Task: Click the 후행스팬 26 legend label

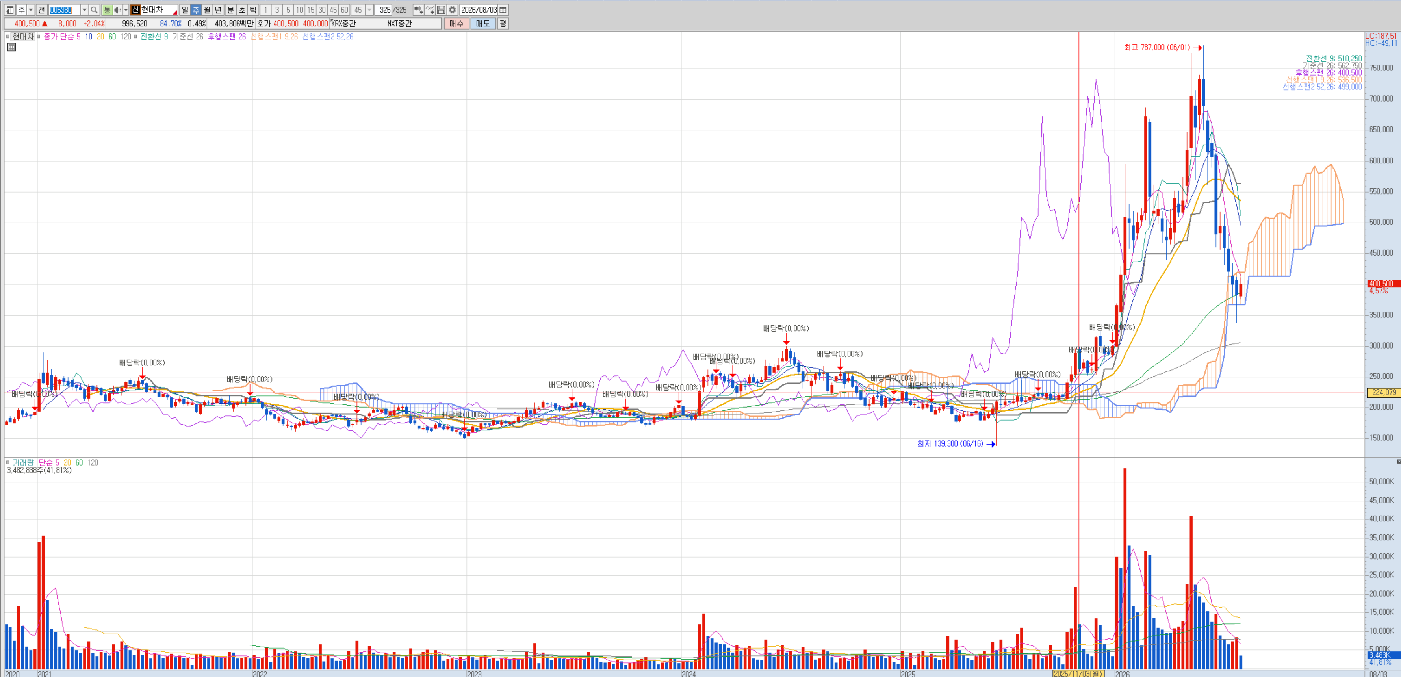Action: coord(227,37)
